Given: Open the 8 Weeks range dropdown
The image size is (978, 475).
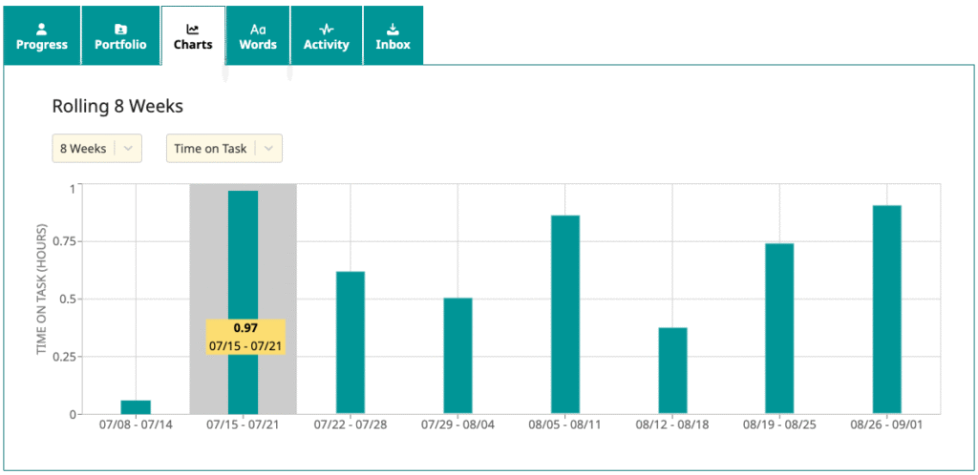Looking at the screenshot, I should click(x=96, y=149).
